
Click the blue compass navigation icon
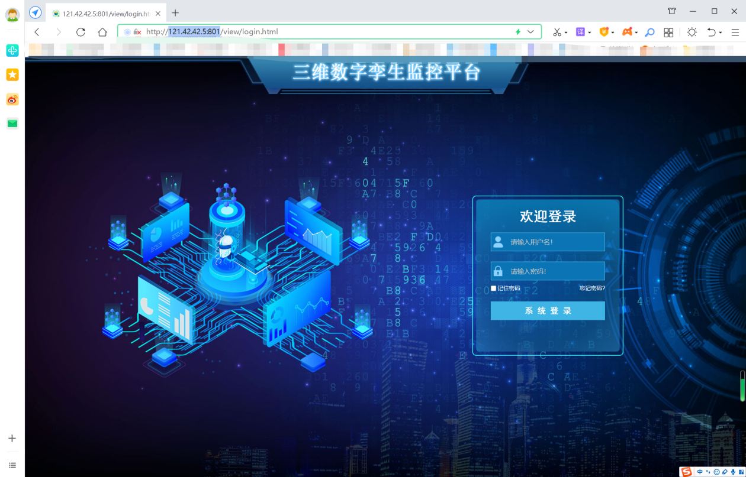[36, 12]
